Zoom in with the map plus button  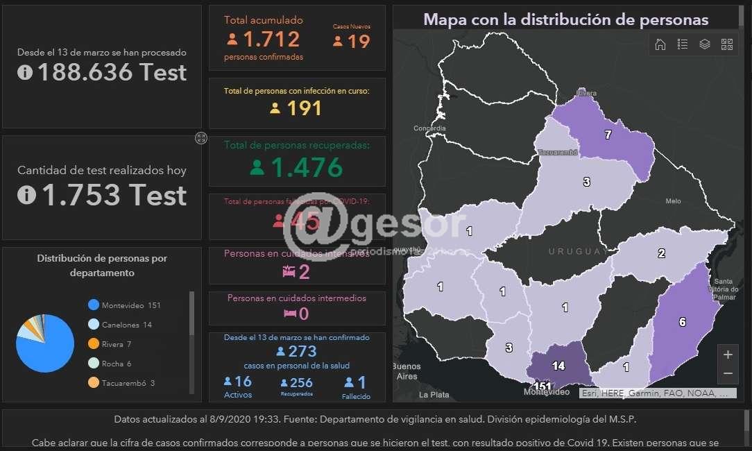(x=728, y=355)
